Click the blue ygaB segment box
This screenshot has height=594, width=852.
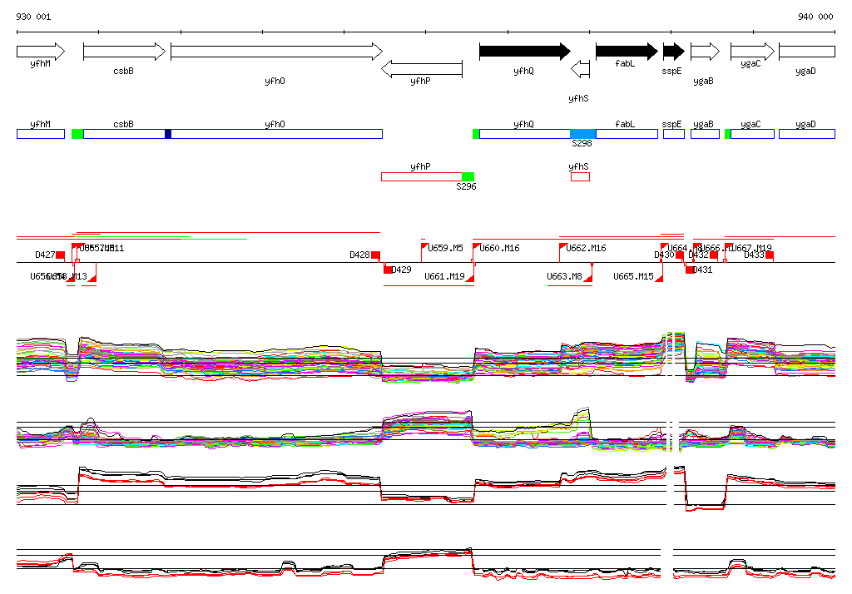706,134
